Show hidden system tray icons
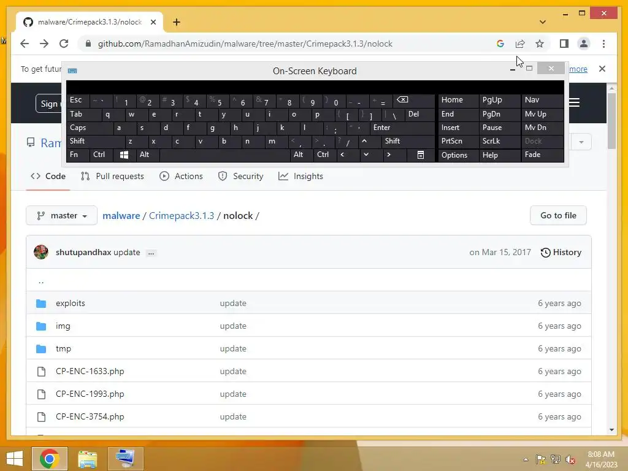This screenshot has height=471, width=628. [x=526, y=459]
